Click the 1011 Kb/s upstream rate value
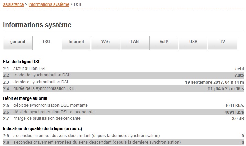This screenshot has width=246, height=146. pyautogui.click(x=234, y=105)
